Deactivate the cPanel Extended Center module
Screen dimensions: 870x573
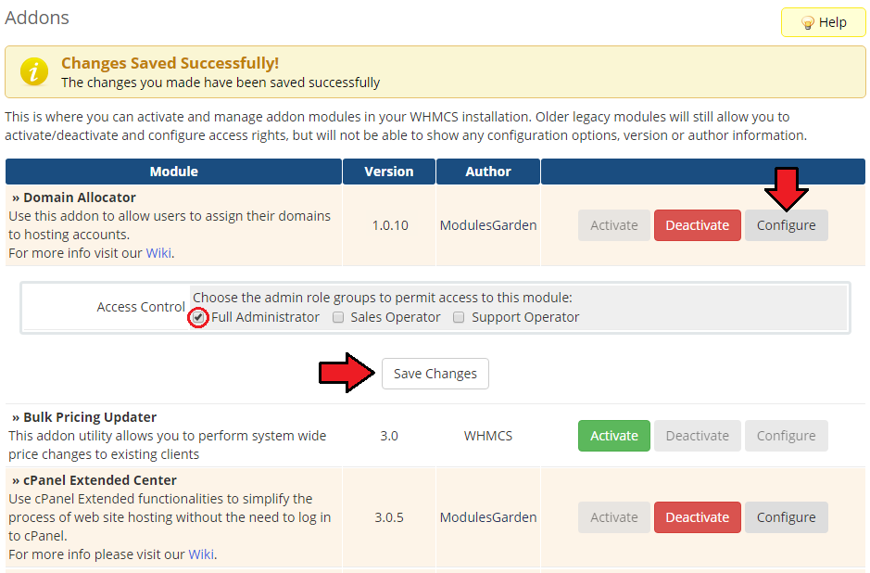point(698,517)
